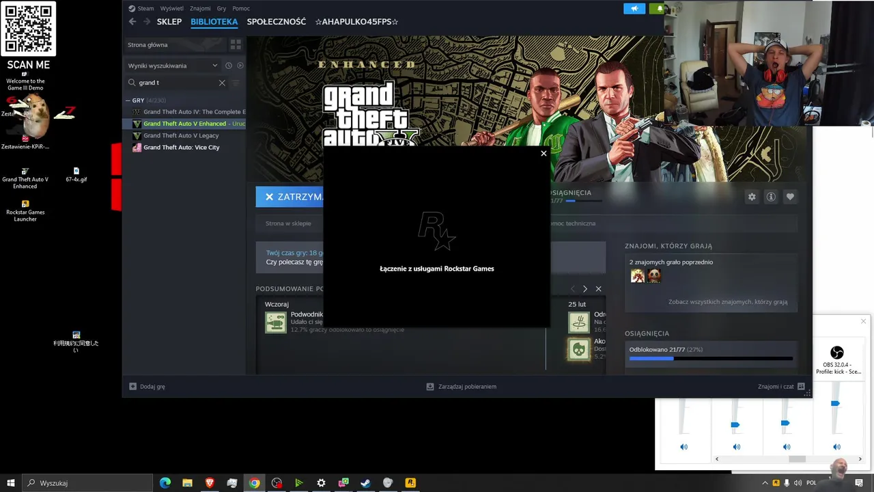Click the Wyszukaj taskbar search box
874x492 pixels.
pyautogui.click(x=87, y=482)
